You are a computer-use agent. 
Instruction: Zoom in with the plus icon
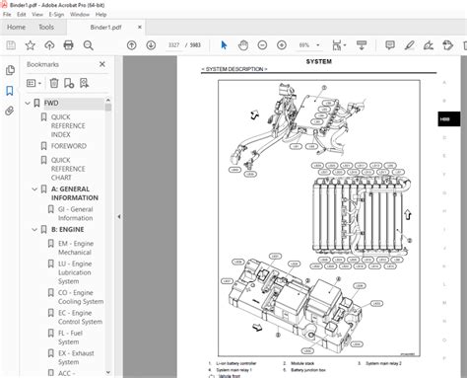tap(282, 45)
